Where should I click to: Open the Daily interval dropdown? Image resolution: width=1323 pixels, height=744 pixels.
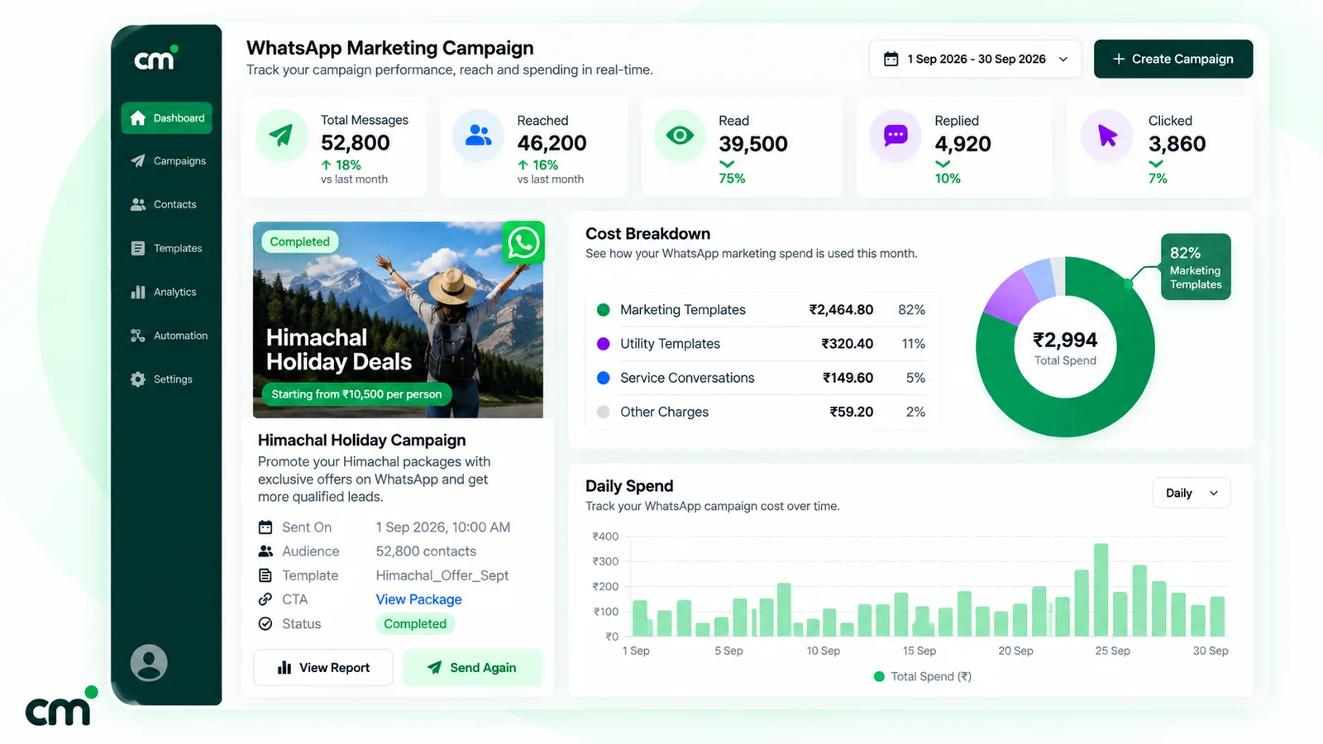pyautogui.click(x=1192, y=494)
